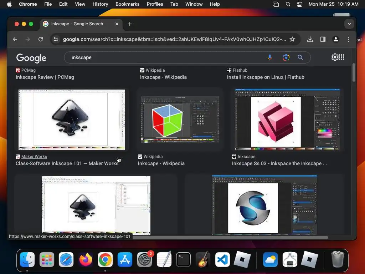This screenshot has height=274, width=365.
Task: Open the Google apps grid
Action: pos(342,57)
